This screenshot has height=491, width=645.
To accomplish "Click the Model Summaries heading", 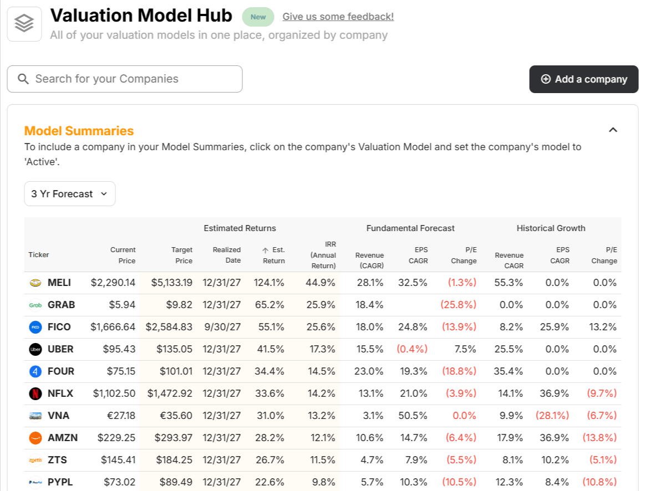I will [x=79, y=131].
